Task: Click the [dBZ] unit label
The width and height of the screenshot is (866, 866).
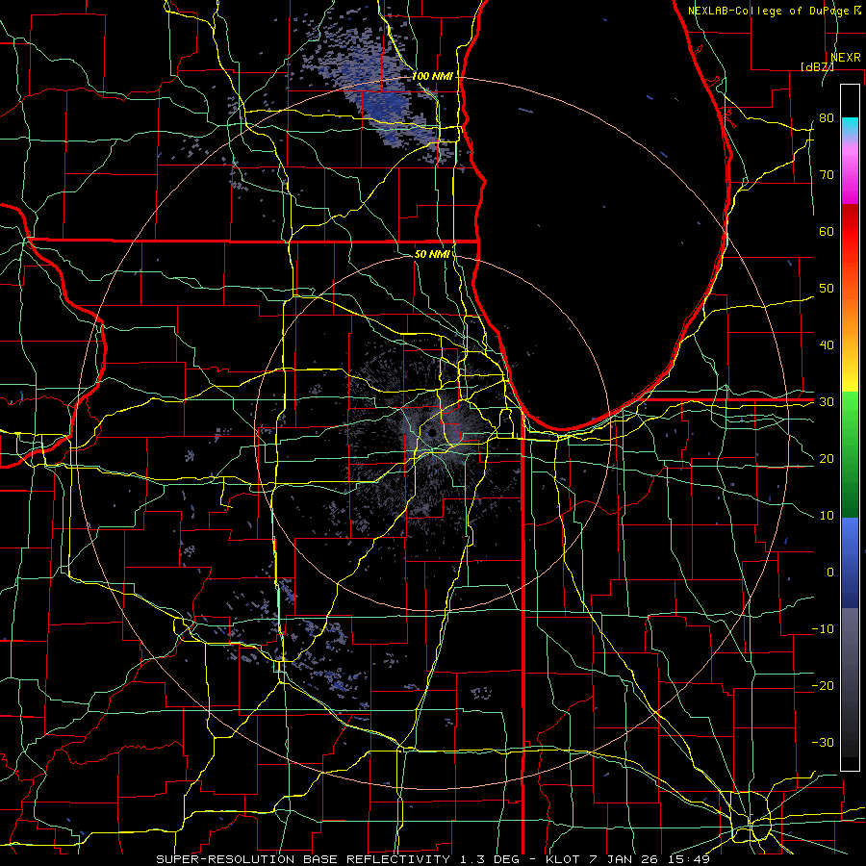Action: tap(817, 66)
